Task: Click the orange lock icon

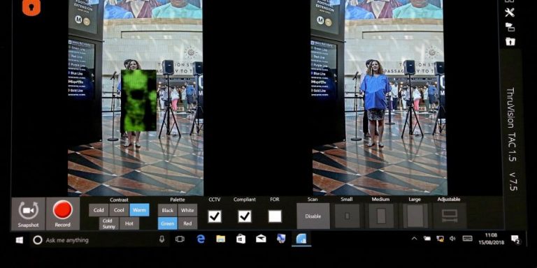Action: pos(31,7)
